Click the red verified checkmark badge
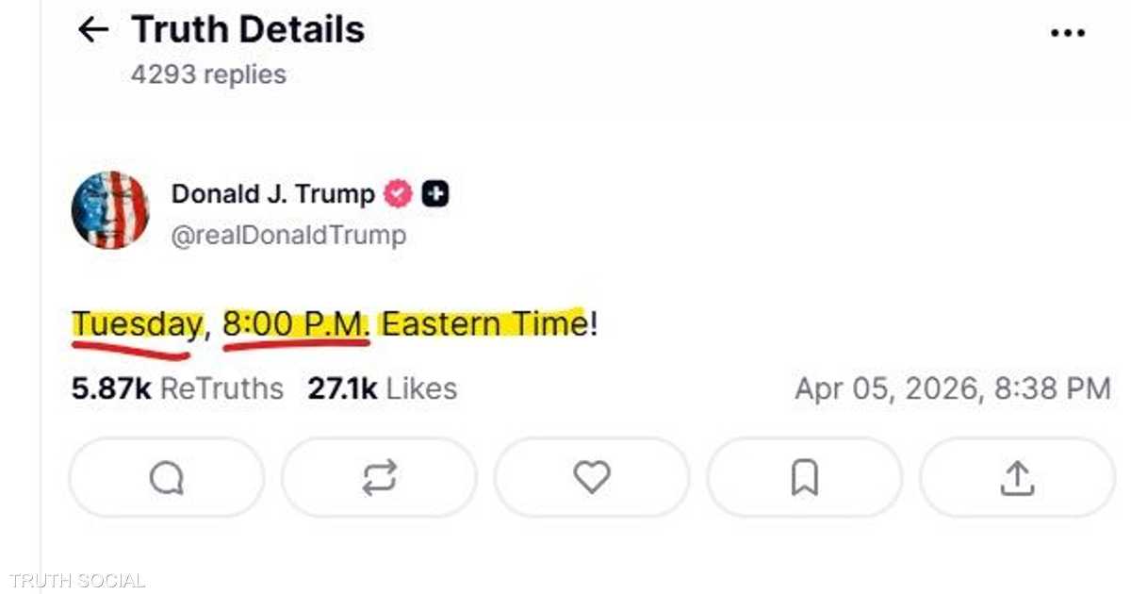This screenshot has width=1131, height=594. 398,194
